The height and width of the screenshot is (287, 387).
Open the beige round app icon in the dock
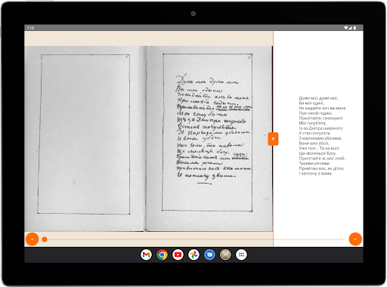225,255
